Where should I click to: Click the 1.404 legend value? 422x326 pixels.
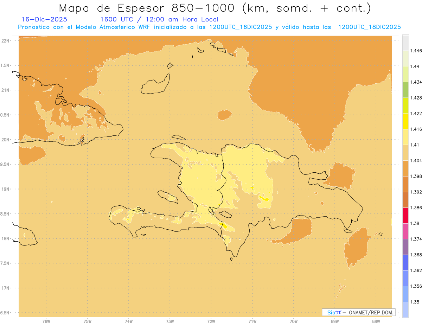point(416,160)
